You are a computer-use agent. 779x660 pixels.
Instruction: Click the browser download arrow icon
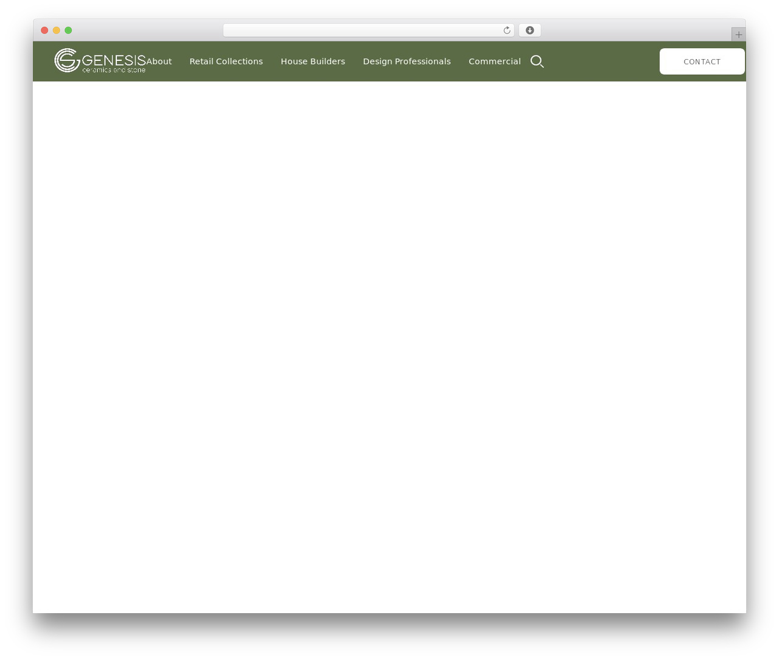tap(529, 30)
